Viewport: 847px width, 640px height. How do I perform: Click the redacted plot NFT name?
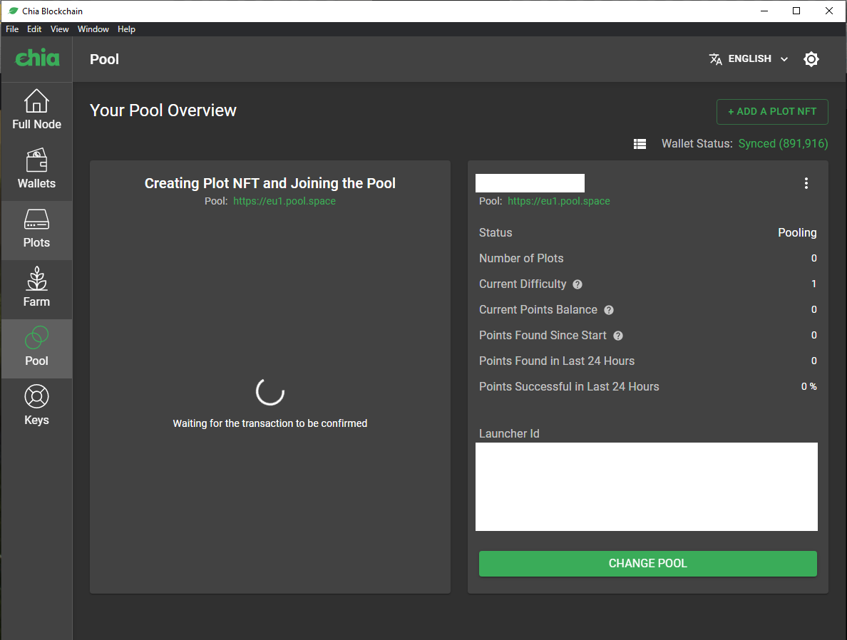530,183
